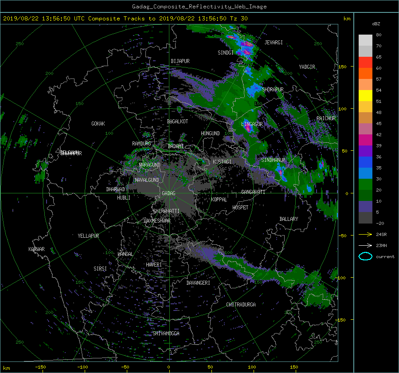Click the 'HUBLI' city label
Viewport: 399px width, 373px height.
124,198
